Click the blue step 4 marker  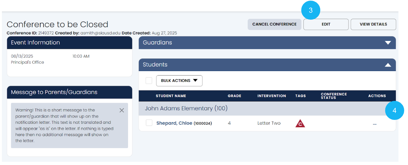(x=394, y=111)
